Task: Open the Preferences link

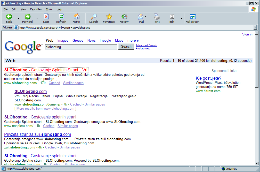Action: point(143,49)
